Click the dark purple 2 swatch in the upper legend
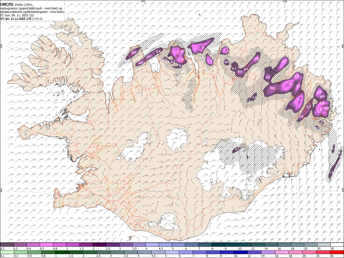 (x=99, y=245)
